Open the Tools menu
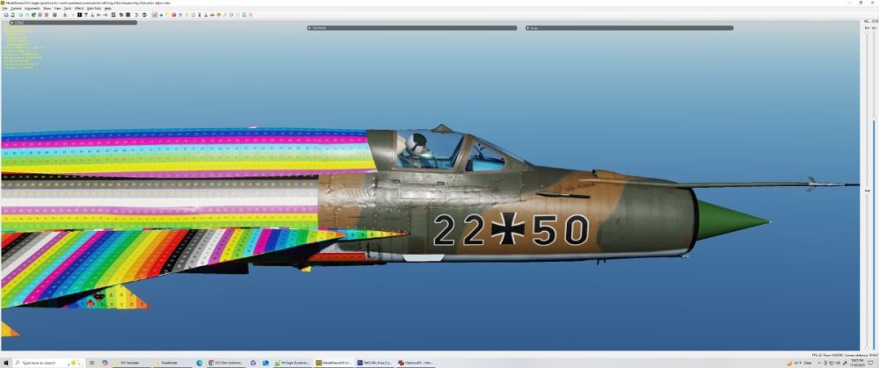Image resolution: width=879 pixels, height=368 pixels. coord(68,9)
